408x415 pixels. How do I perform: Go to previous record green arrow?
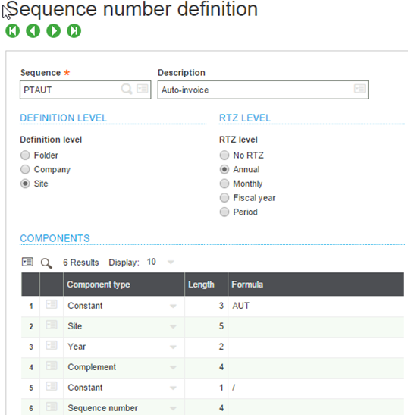click(33, 30)
